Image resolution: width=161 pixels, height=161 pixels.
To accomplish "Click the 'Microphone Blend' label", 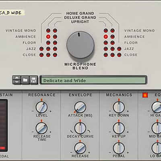I will click(80, 66).
